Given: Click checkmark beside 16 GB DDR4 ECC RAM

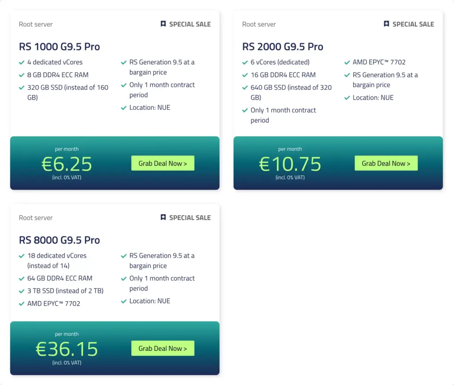Looking at the screenshot, I should point(245,75).
